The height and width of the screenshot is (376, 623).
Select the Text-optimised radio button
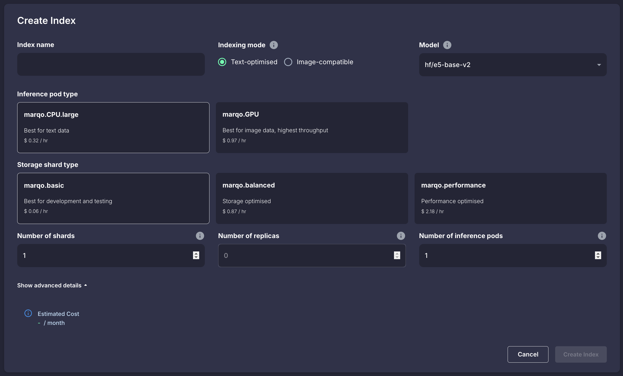222,62
